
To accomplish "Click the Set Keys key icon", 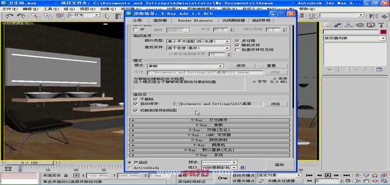I will pyautogui.click(x=222, y=179).
